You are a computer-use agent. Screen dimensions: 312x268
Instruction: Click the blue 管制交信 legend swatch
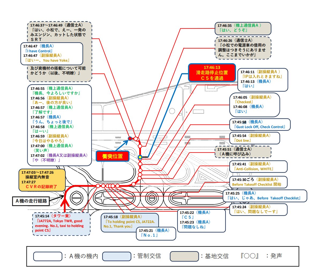(x=117, y=256)
